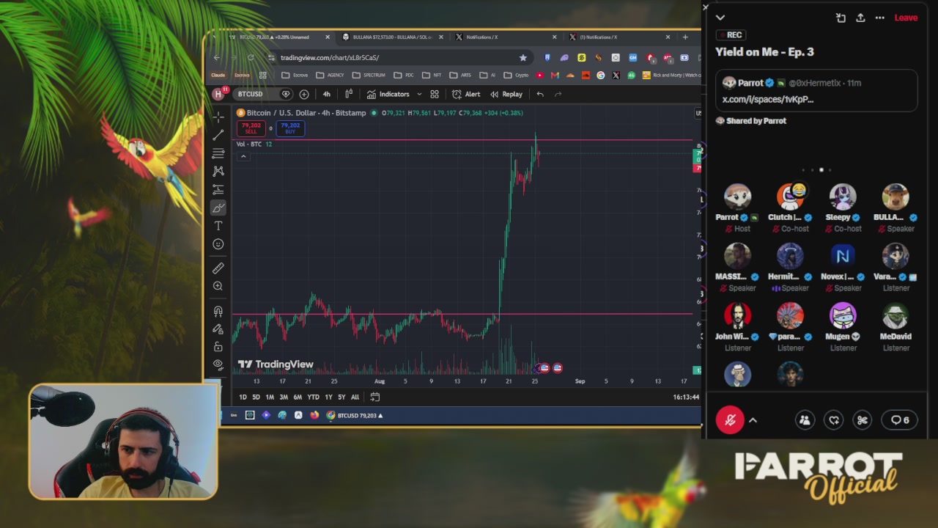Select the 3M date range
This screenshot has width=938, height=528.
pos(284,397)
